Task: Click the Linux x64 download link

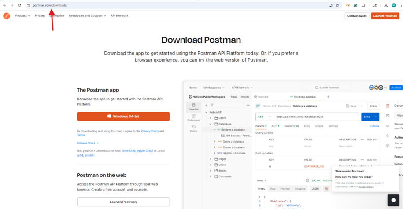Action: (x=81, y=155)
